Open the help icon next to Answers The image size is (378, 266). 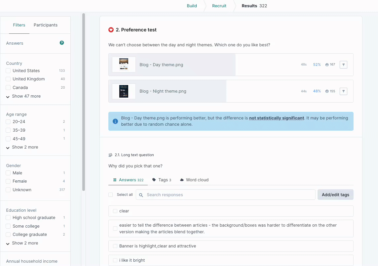click(x=62, y=43)
